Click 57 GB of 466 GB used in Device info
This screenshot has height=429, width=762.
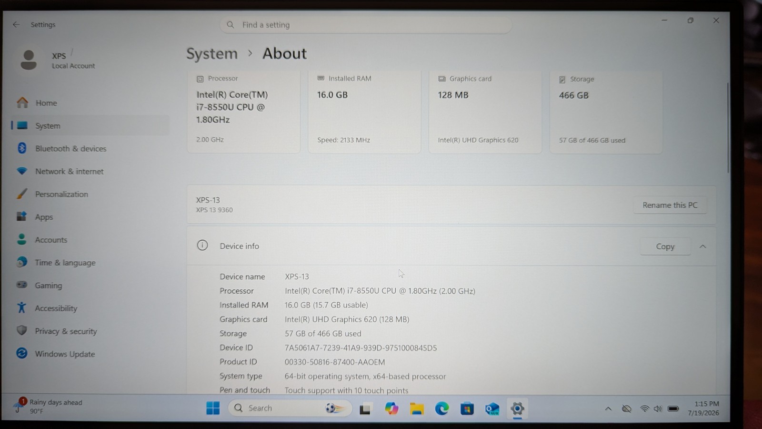[323, 333]
